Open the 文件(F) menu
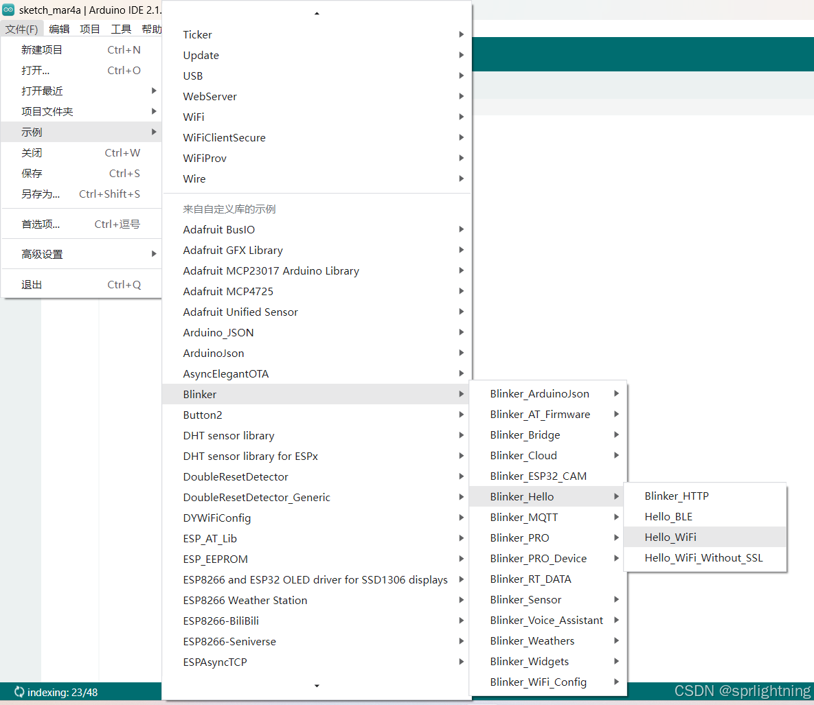 [22, 29]
